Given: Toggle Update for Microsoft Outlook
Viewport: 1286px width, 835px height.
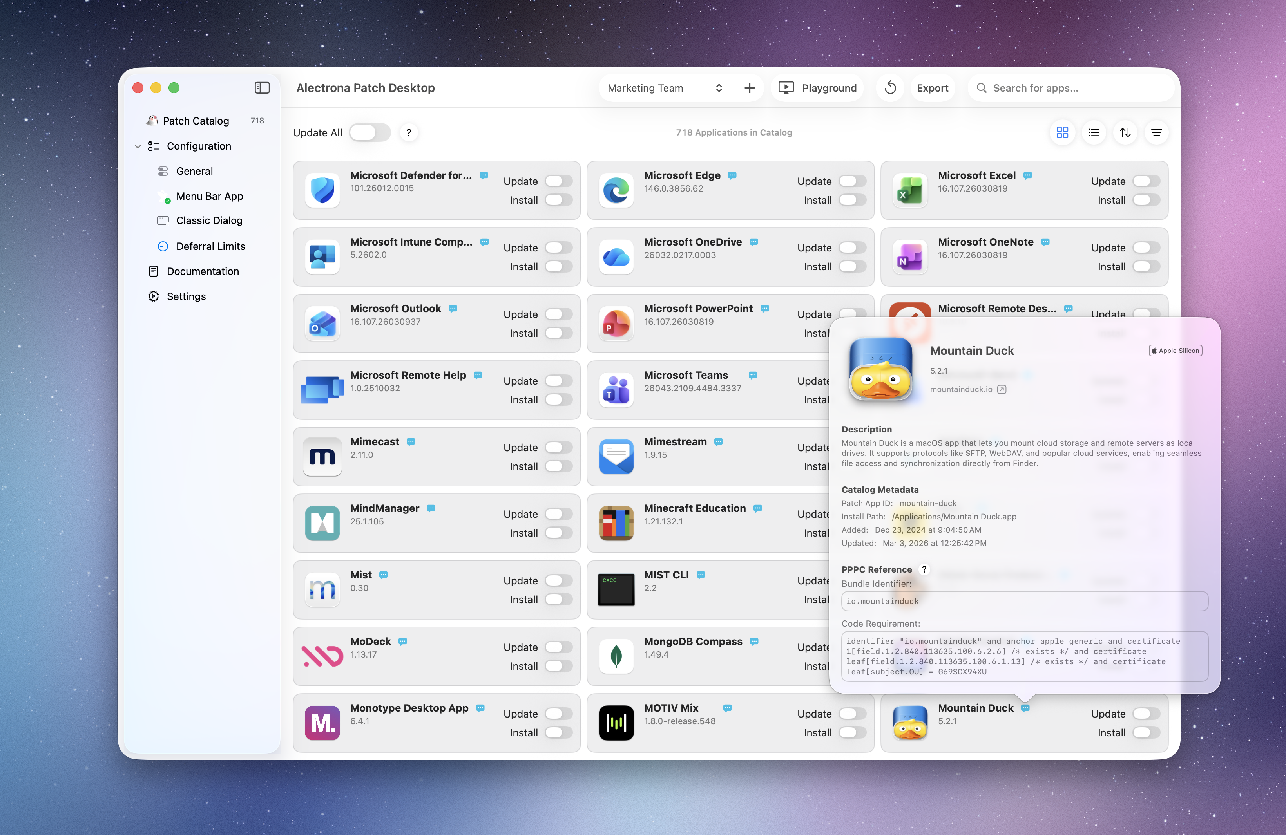Looking at the screenshot, I should coord(558,314).
